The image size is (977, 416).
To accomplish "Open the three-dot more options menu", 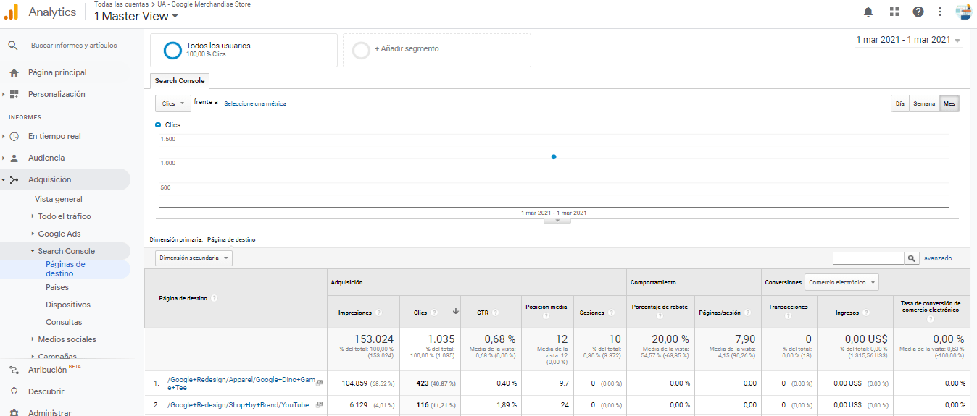I will 940,12.
